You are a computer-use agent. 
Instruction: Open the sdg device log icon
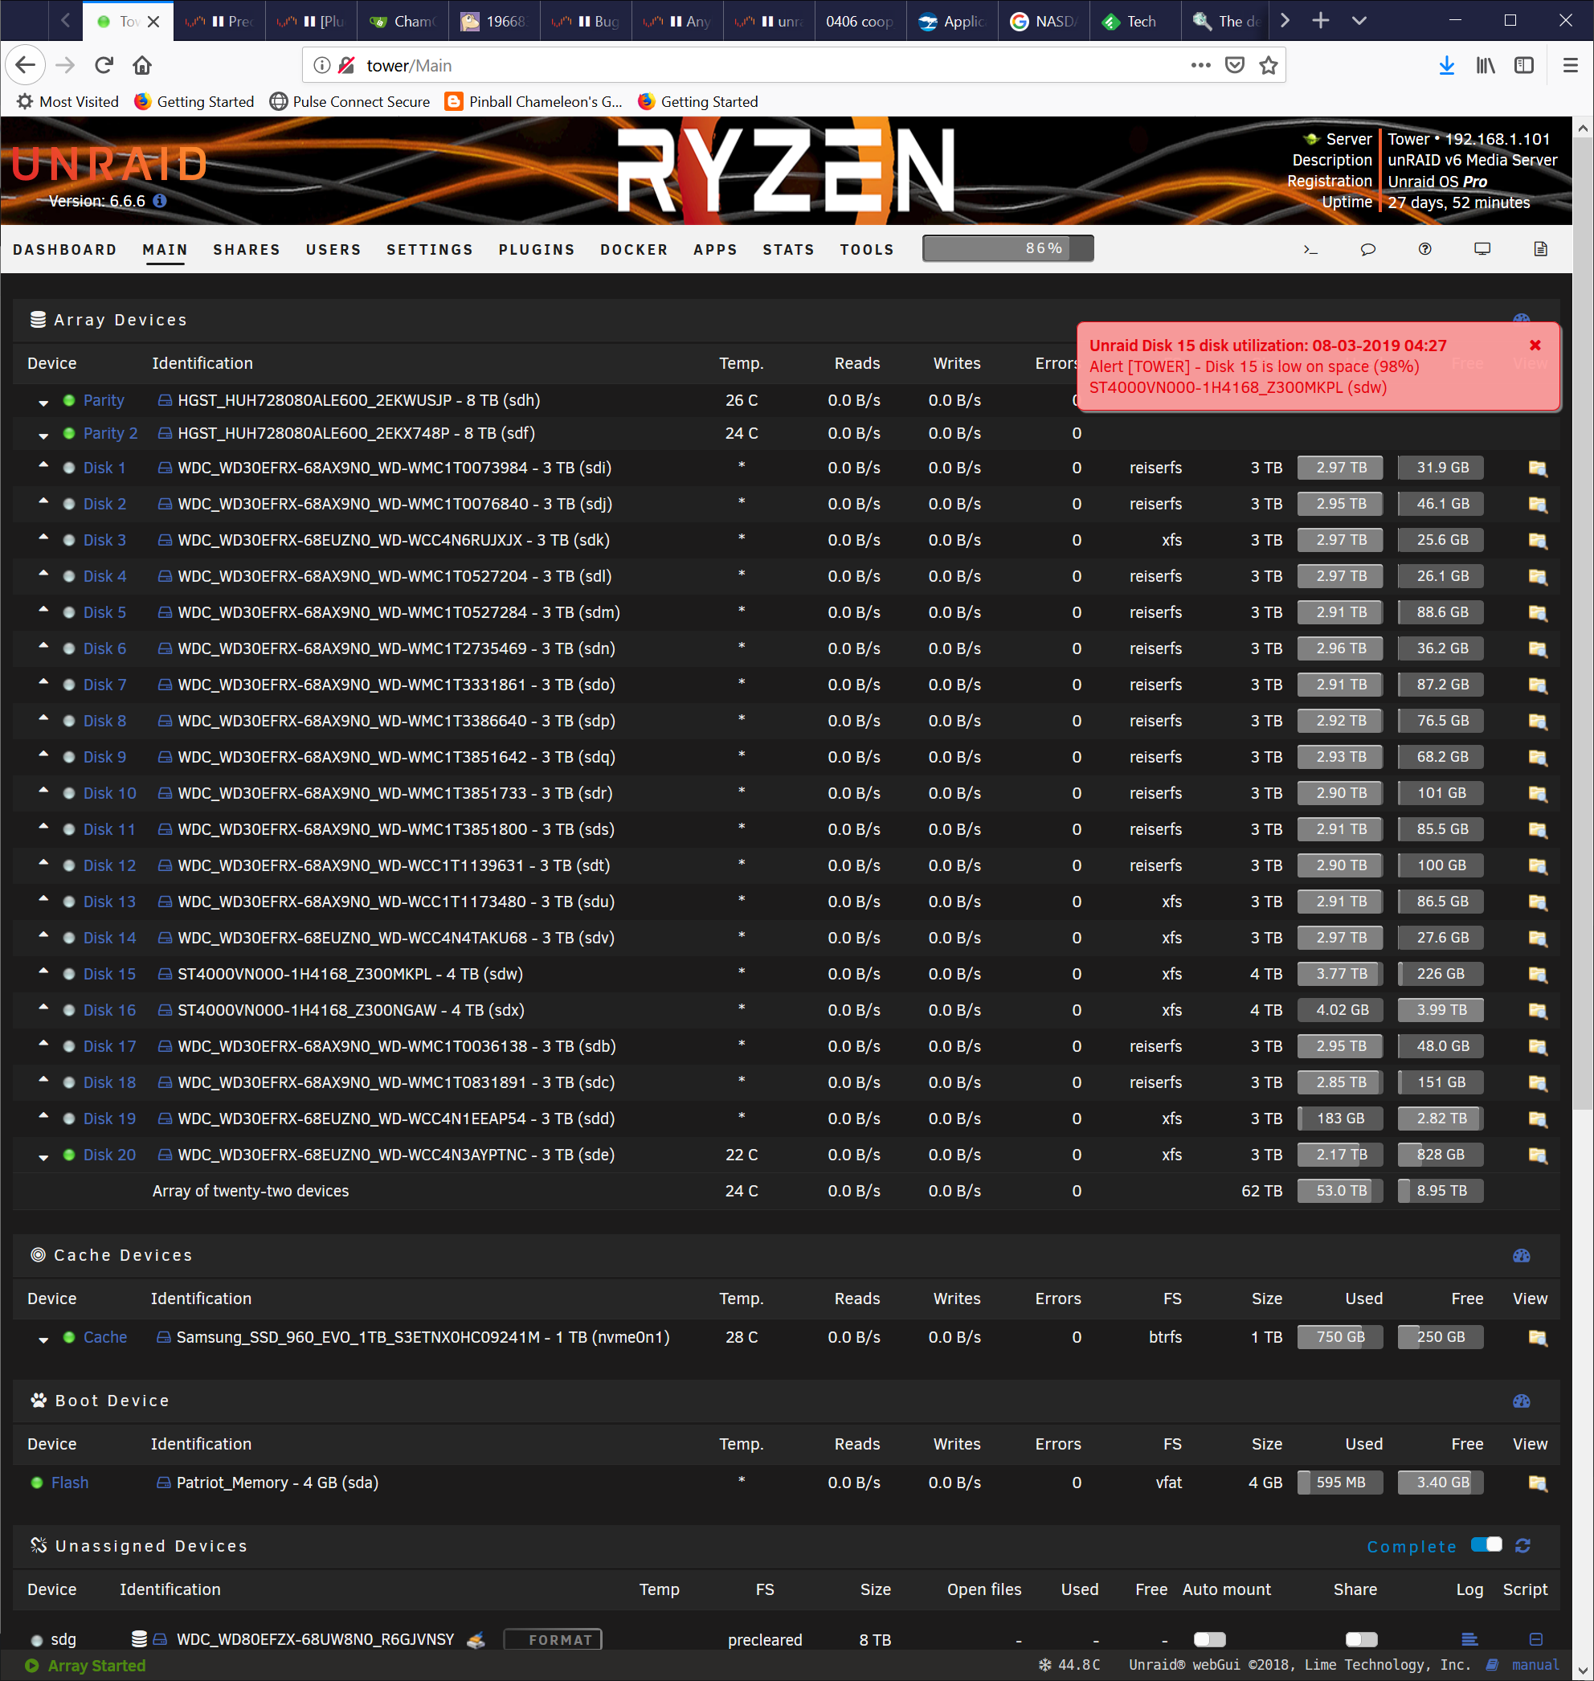(x=1469, y=1639)
